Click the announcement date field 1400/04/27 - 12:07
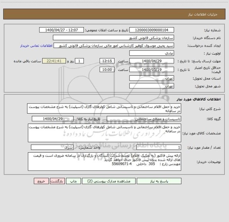The height and width of the screenshot is (222, 229). click(x=62, y=30)
